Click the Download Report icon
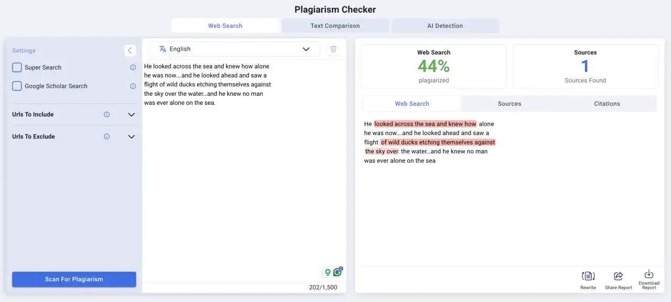671x302 pixels. coord(648,274)
